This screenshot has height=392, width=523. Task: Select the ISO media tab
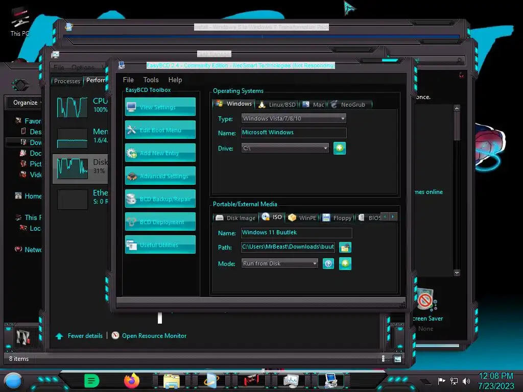tap(272, 217)
